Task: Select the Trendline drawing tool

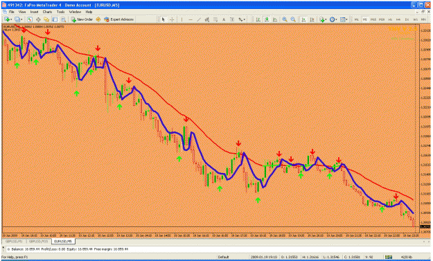Action: point(199,19)
